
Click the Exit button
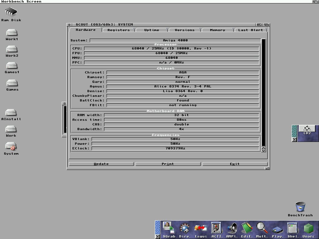click(235, 164)
